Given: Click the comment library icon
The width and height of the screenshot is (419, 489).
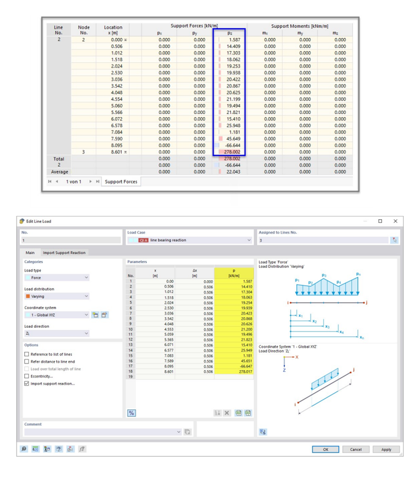Looking at the screenshot, I should 187,432.
